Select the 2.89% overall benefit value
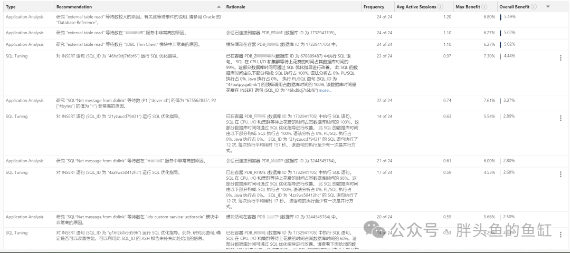 click(x=510, y=116)
